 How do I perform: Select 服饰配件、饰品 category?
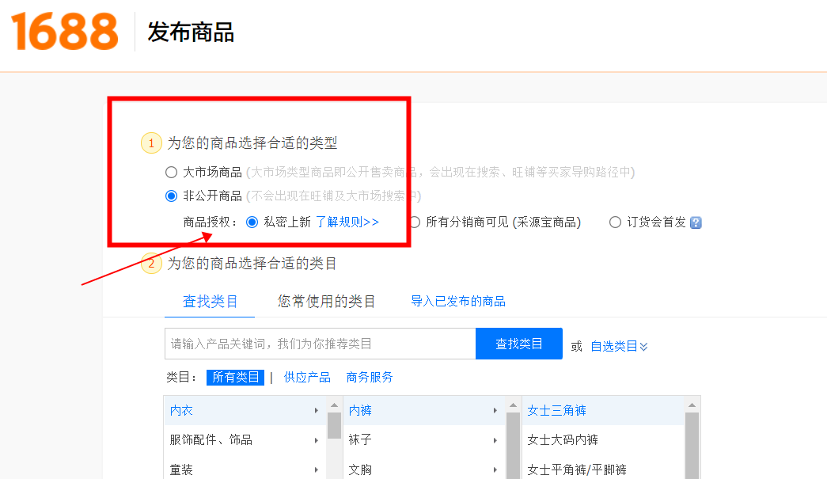(x=245, y=440)
